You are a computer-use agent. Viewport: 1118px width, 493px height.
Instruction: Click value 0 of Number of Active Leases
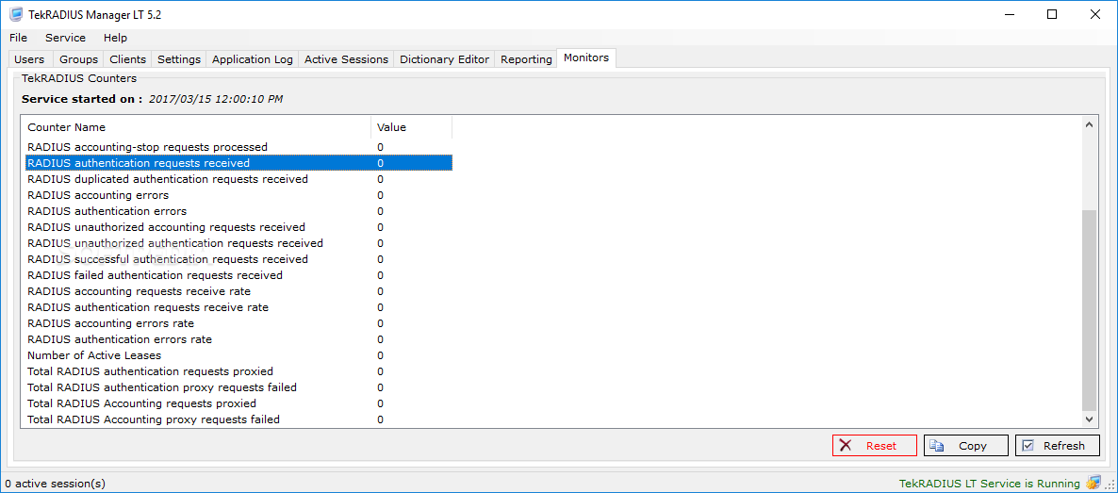(x=380, y=355)
